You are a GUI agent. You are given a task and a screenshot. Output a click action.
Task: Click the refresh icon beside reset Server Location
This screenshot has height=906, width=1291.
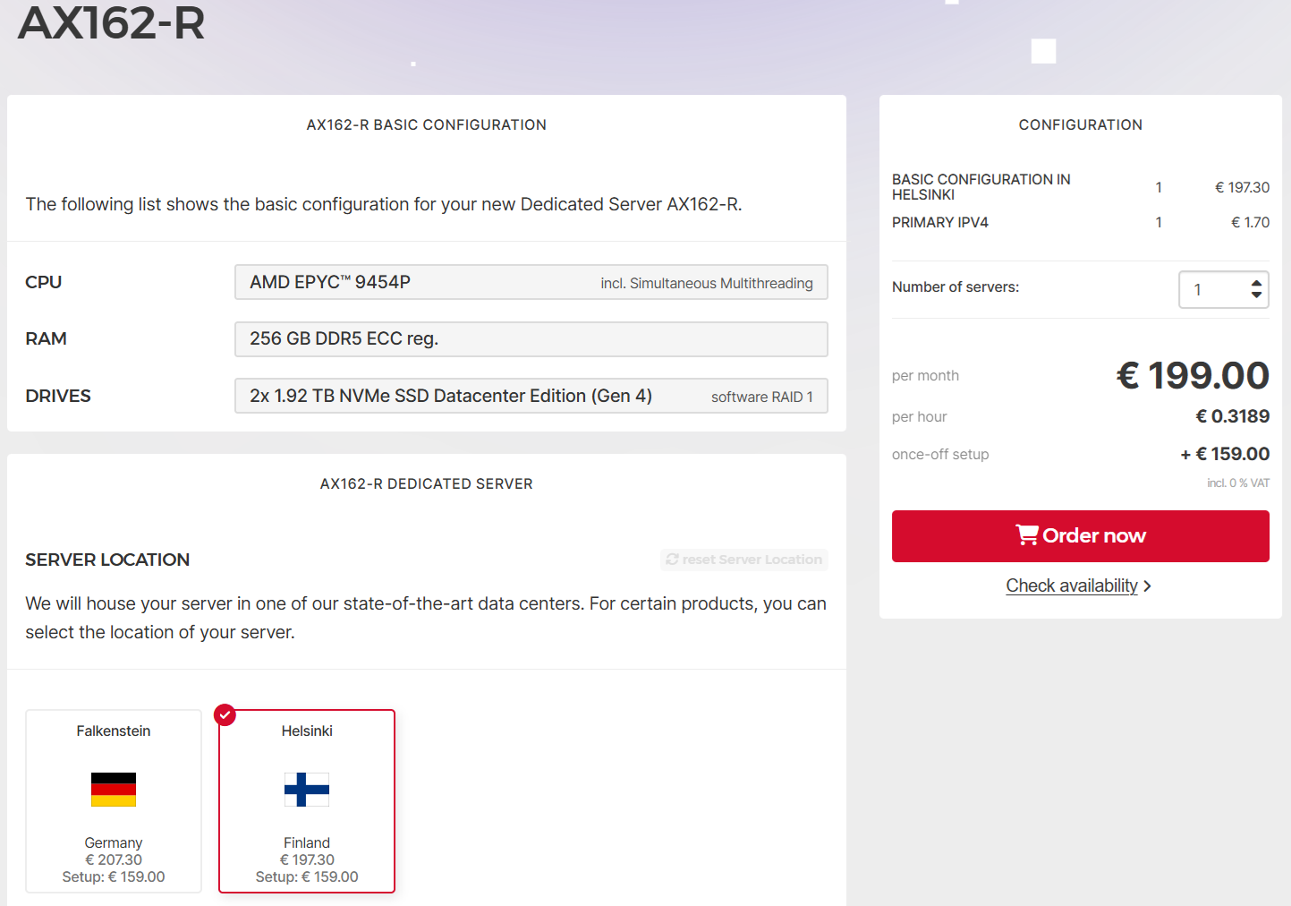pyautogui.click(x=673, y=560)
